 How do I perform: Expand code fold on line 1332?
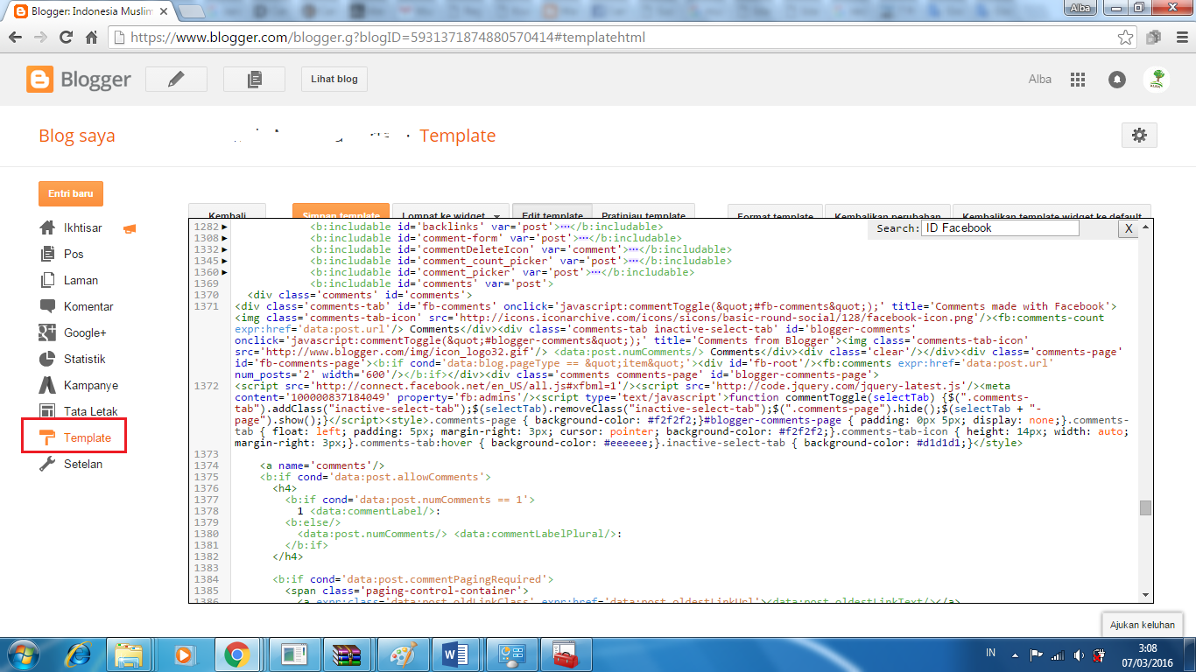click(x=224, y=249)
